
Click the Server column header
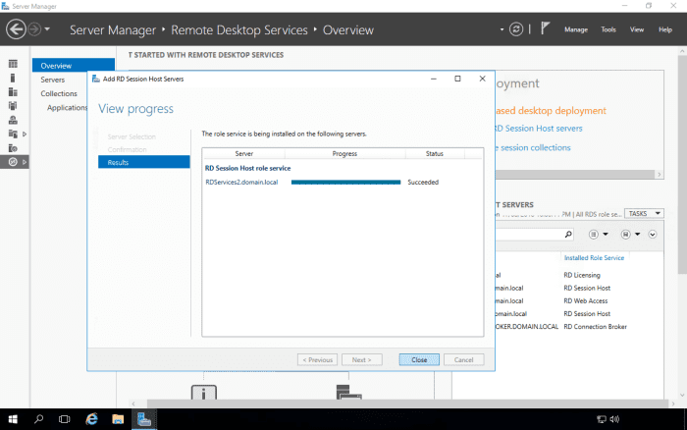point(243,153)
